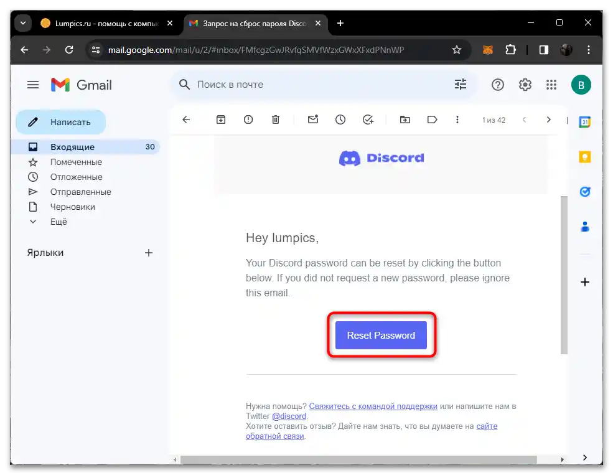This screenshot has height=475, width=613.
Task: Open Google account avatar B
Action: [581, 85]
